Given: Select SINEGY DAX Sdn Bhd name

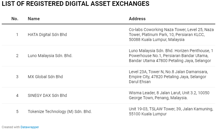Looking at the screenshot, I should (x=47, y=95).
